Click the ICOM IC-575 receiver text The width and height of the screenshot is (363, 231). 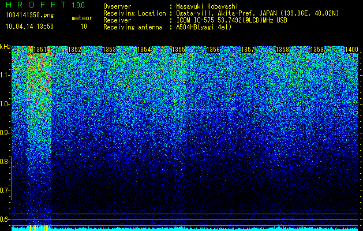pyautogui.click(x=232, y=20)
